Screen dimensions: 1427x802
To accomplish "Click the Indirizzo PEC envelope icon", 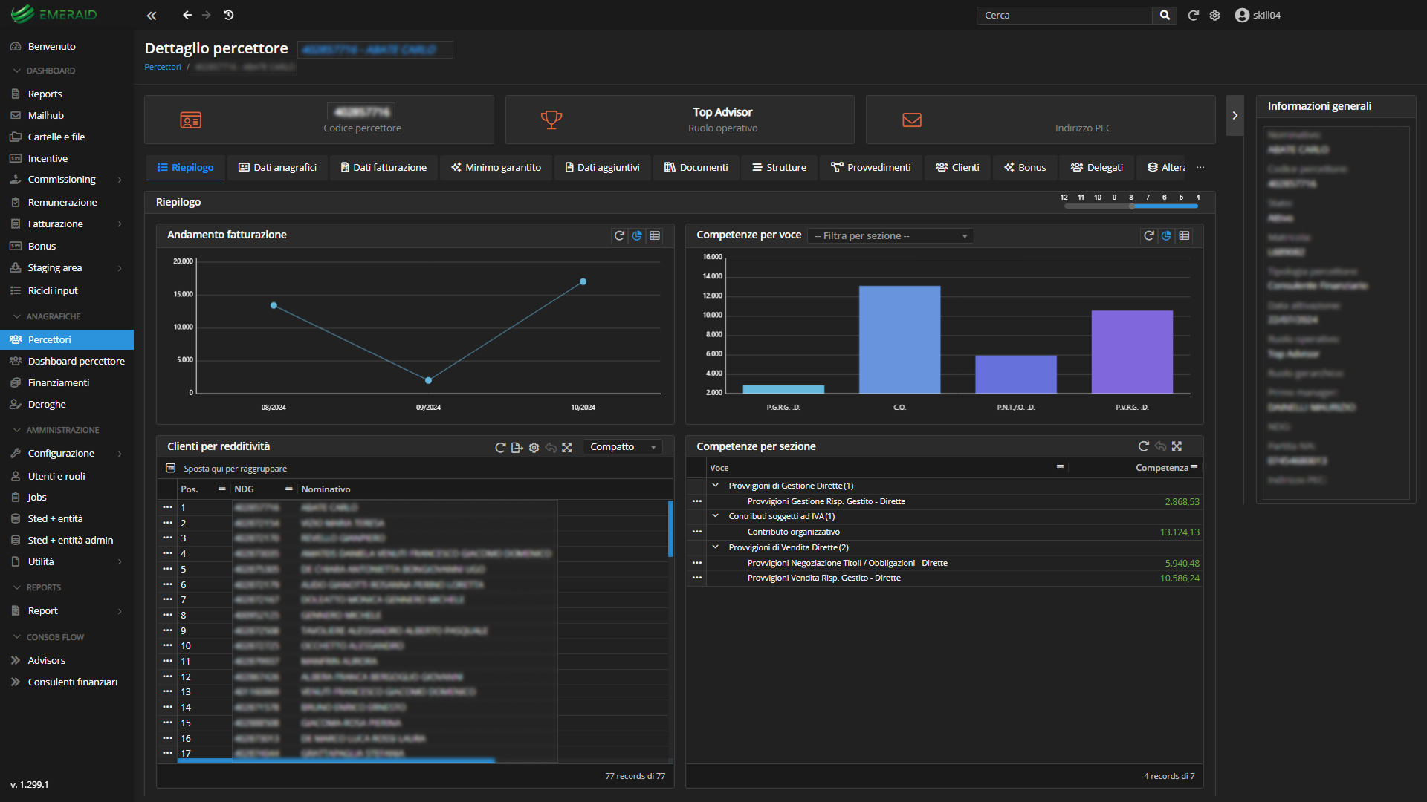I will click(x=912, y=120).
